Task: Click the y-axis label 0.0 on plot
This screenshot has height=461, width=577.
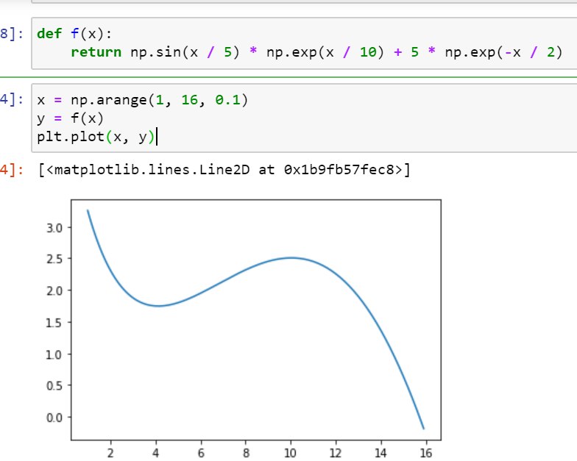Action: tap(54, 418)
